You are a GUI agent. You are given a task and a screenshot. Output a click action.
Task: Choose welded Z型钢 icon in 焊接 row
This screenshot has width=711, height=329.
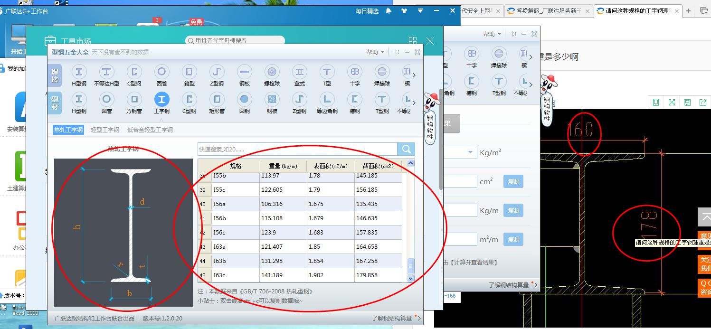[217, 72]
